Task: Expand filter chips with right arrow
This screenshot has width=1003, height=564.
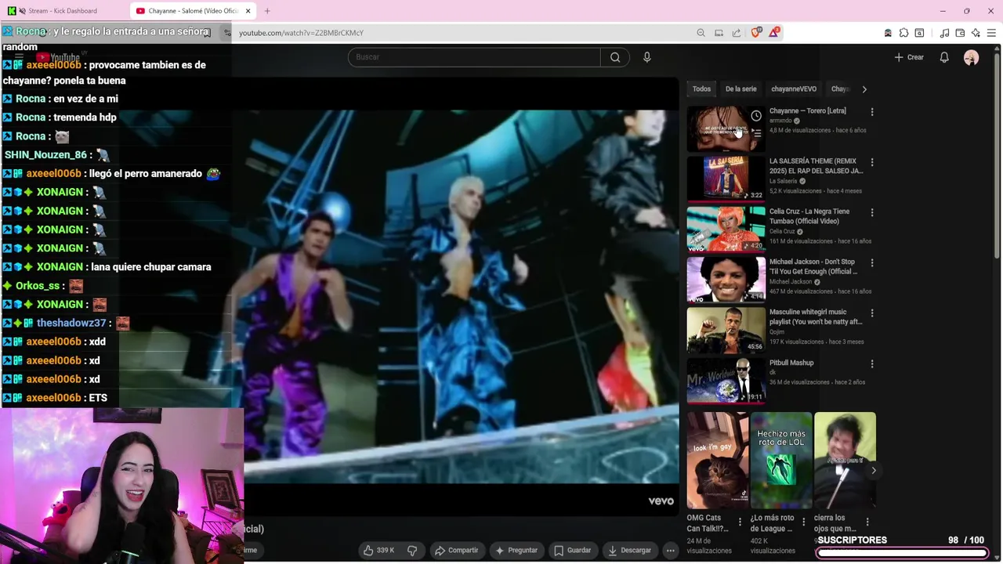Action: tap(864, 89)
